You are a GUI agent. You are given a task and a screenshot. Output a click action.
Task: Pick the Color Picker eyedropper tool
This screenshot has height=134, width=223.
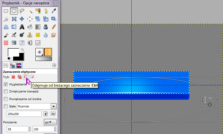[54, 11]
